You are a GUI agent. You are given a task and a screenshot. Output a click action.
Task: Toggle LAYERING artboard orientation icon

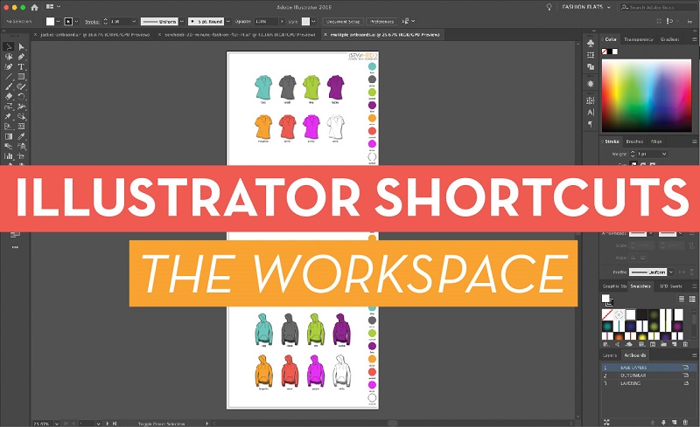click(x=685, y=382)
